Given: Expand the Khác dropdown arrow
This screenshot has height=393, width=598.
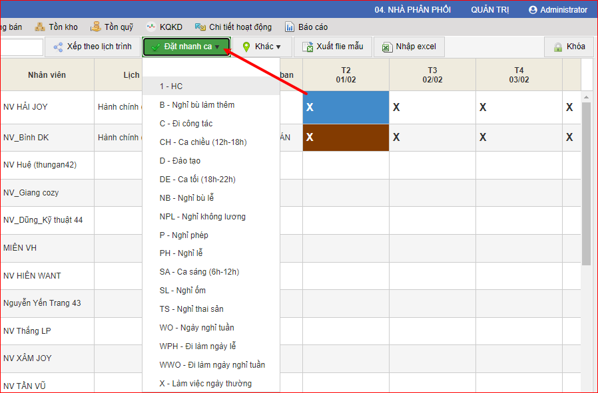Looking at the screenshot, I should point(278,47).
